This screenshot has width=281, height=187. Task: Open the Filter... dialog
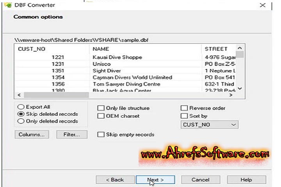(x=72, y=134)
